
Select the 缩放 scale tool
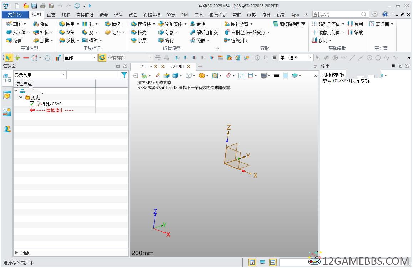355,32
